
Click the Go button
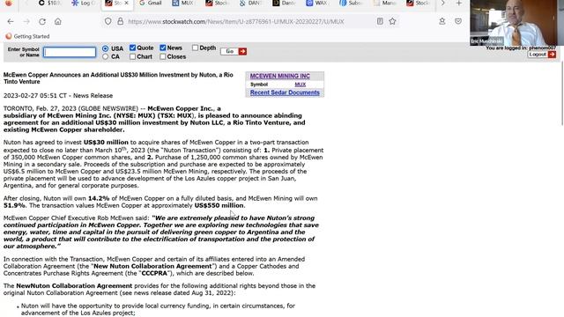point(229,51)
